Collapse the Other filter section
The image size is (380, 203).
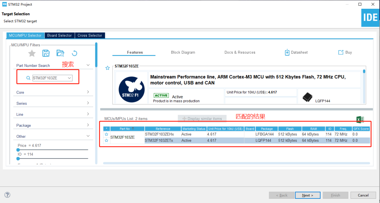88,136
